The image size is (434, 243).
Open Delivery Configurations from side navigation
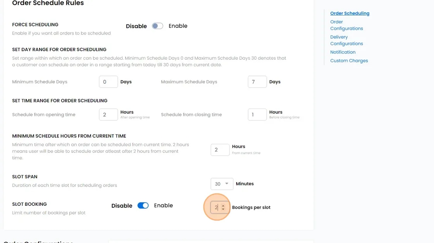tap(346, 40)
